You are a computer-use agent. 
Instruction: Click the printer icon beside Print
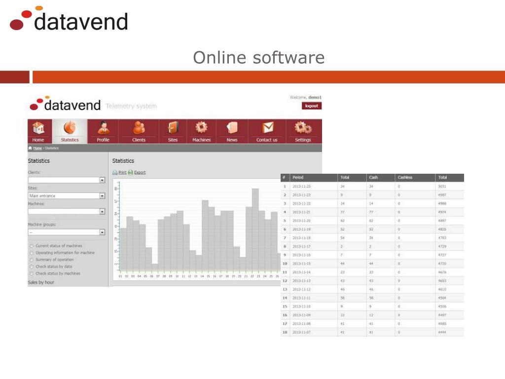pyautogui.click(x=114, y=172)
